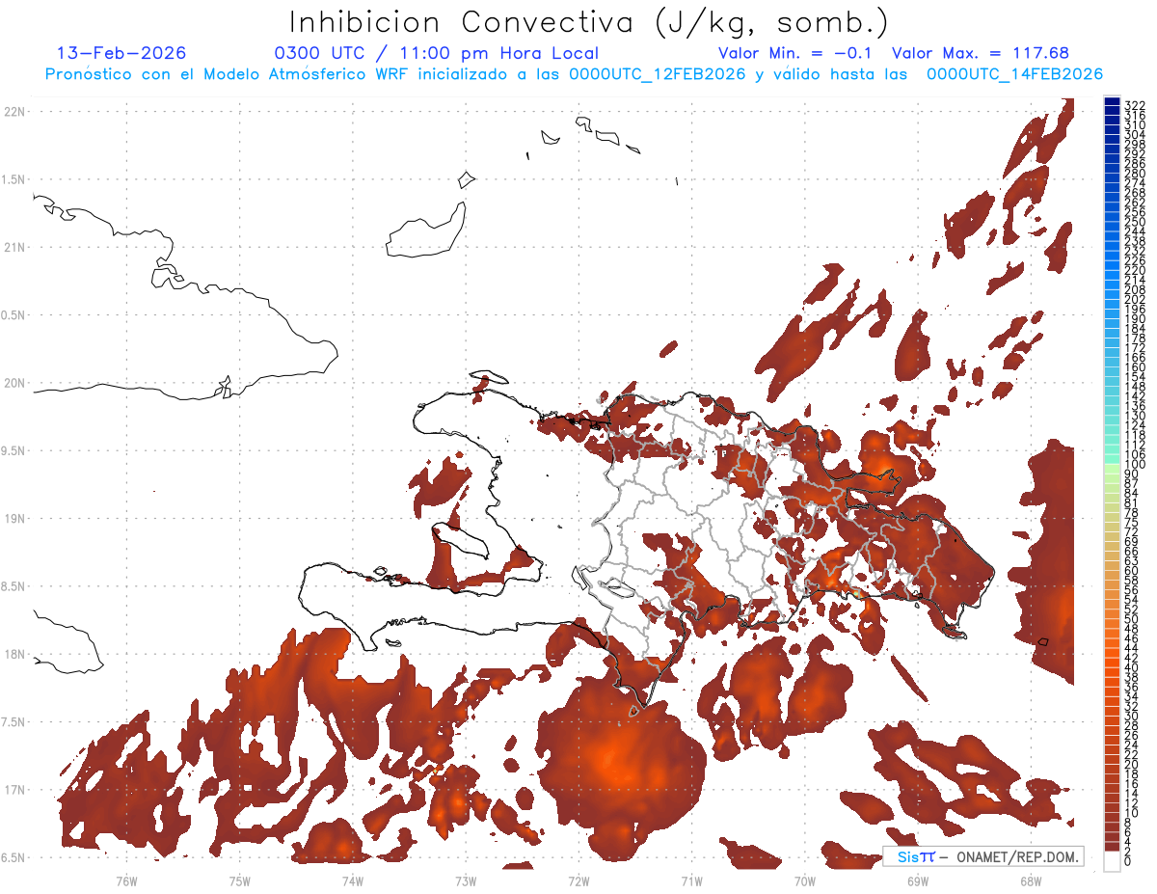Click the '75W' longitude label
This screenshot has height=894, width=1157.
(x=240, y=880)
